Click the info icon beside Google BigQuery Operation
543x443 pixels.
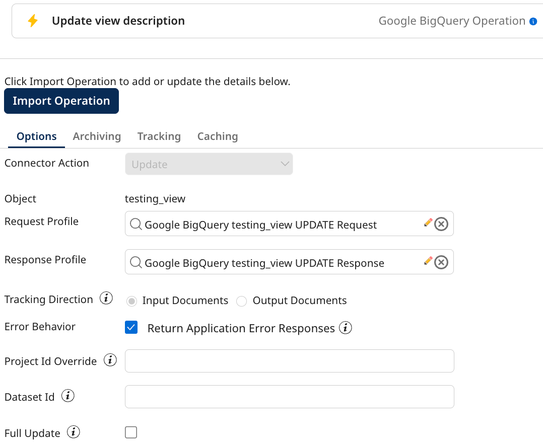tap(533, 21)
